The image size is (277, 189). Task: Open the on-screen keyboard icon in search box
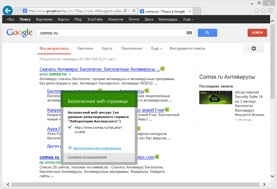pos(189,33)
